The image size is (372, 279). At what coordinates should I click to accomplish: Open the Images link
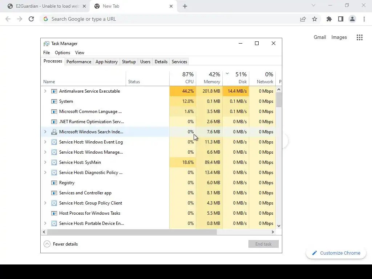pos(339,37)
